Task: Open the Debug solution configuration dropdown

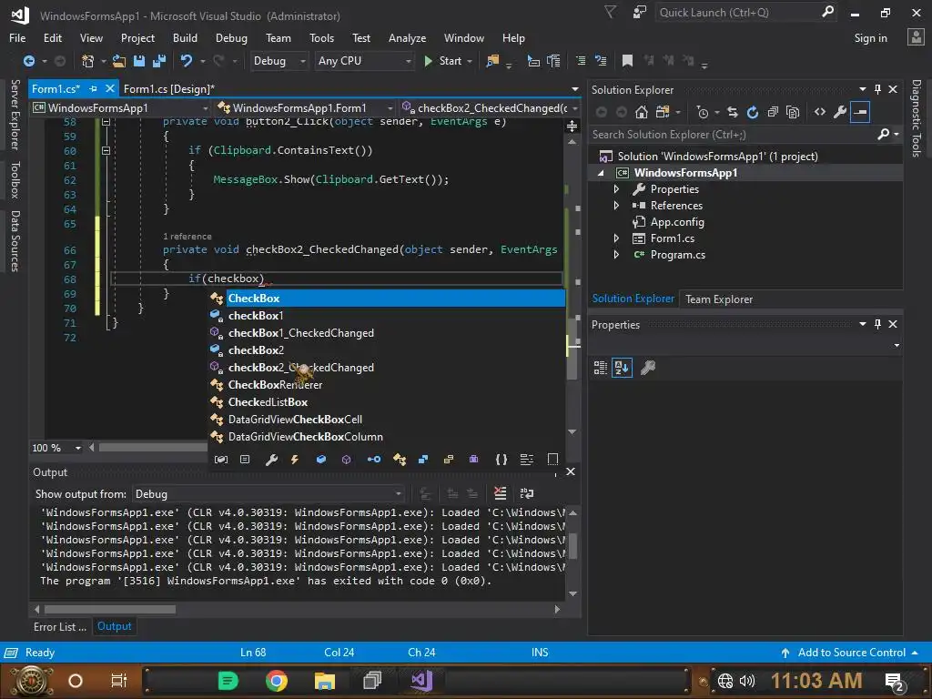Action: pyautogui.click(x=279, y=61)
